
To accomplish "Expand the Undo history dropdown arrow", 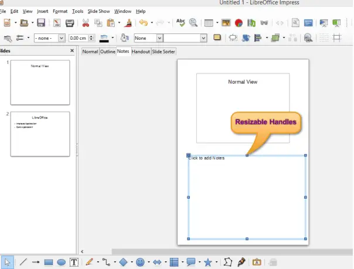I will [x=152, y=22].
